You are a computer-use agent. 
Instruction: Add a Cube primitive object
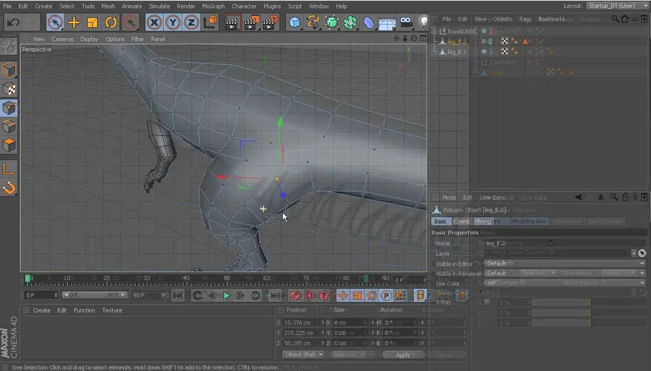[x=295, y=22]
